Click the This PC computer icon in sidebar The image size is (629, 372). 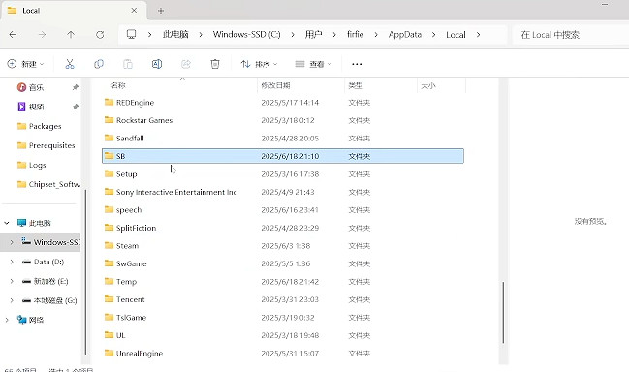point(21,223)
